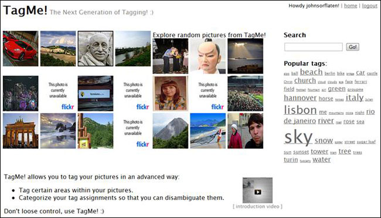Screen dimensions: 381x218
Task: Open the icy shoreline reflection thumbnail
Action: point(58,131)
